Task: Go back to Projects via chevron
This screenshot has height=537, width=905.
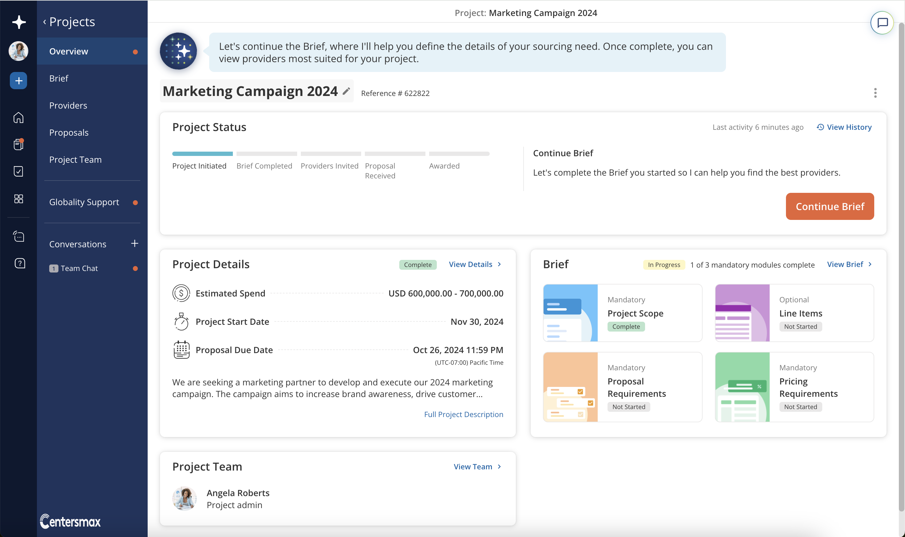Action: 45,22
